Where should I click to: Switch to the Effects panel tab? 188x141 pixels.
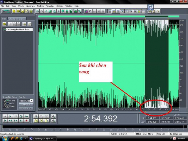12,19
